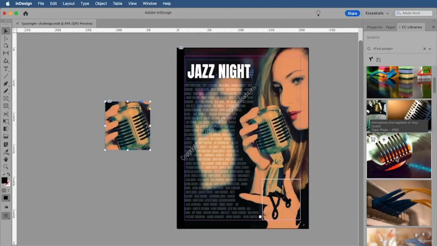Select the Pen tool

[x=6, y=84]
